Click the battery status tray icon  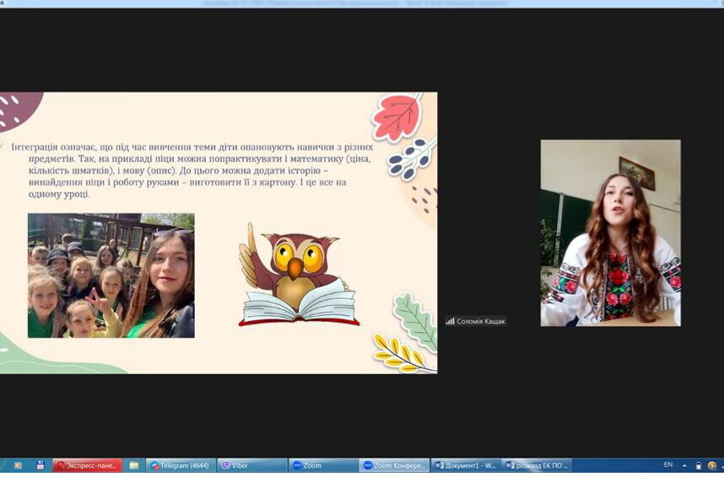[699, 465]
